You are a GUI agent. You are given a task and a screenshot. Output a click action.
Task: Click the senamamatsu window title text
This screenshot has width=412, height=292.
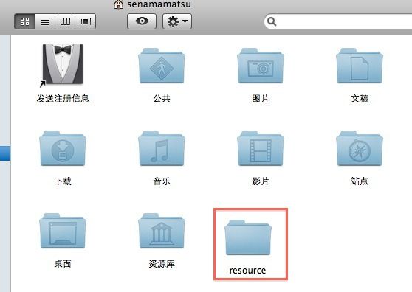[159, 4]
